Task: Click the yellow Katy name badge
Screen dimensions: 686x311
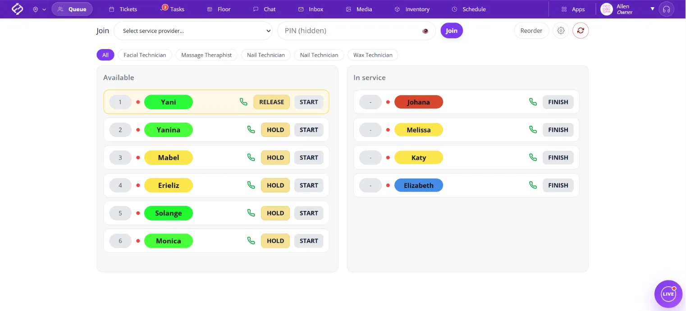Action: coord(419,157)
